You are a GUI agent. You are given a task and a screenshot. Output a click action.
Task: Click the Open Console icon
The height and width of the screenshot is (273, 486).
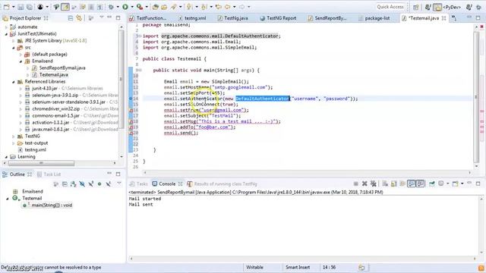point(456,184)
